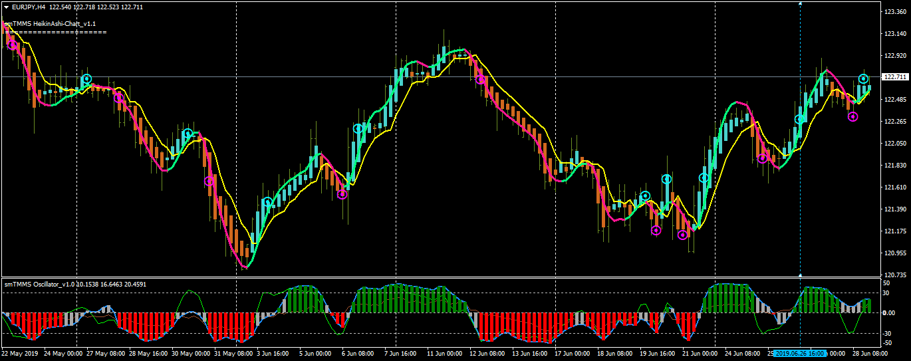The height and width of the screenshot is (361, 911).
Task: Click the rightmost magenta sell signal circle
Action: (852, 117)
